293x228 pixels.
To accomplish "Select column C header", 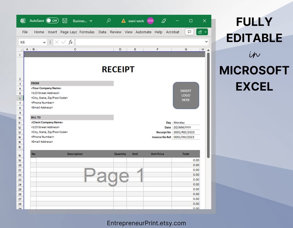I will pos(75,50).
